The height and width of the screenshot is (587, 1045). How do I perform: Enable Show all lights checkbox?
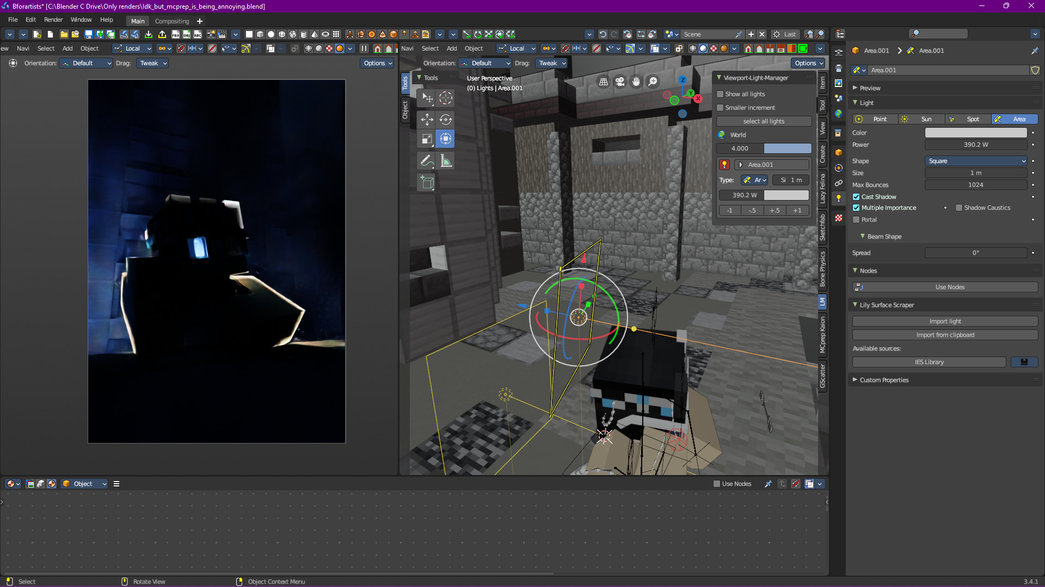coord(720,94)
